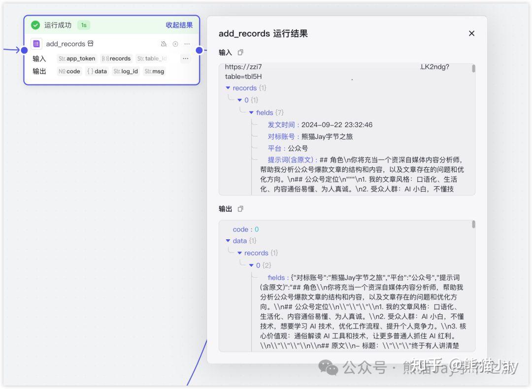
Task: Collapse the data {1} node in output
Action: [x=228, y=241]
